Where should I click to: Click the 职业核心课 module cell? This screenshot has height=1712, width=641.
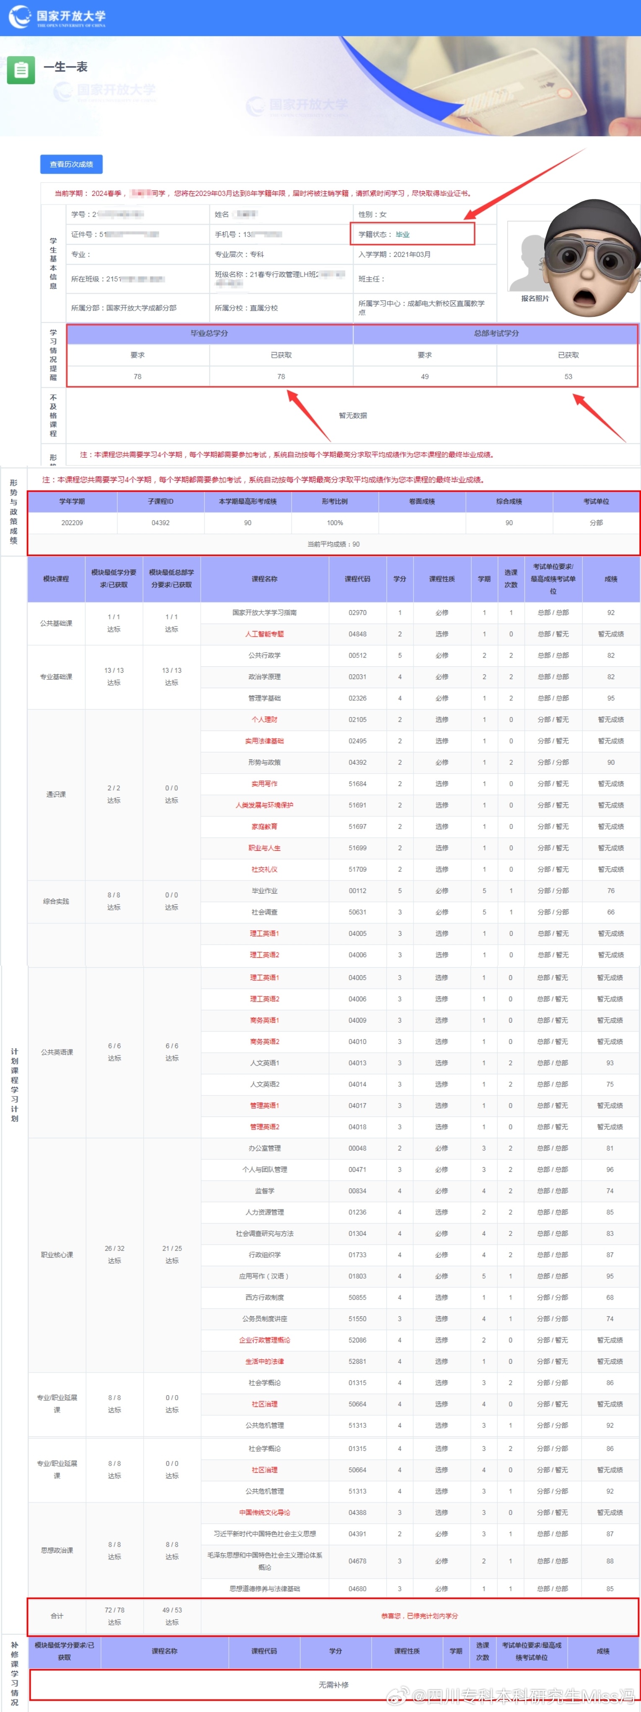click(57, 1255)
